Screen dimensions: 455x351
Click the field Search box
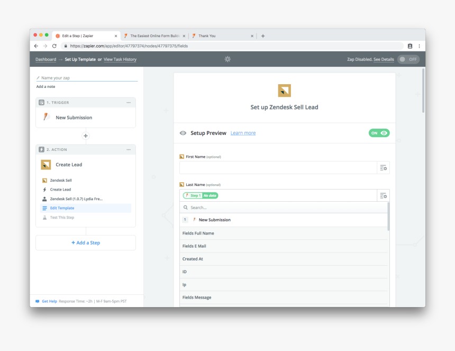[284, 208]
